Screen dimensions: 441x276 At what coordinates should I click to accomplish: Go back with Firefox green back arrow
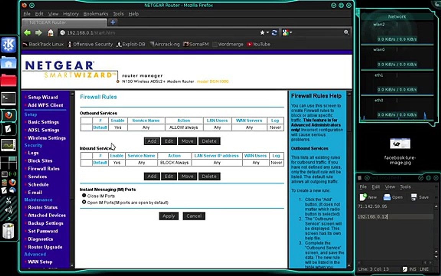(27, 33)
